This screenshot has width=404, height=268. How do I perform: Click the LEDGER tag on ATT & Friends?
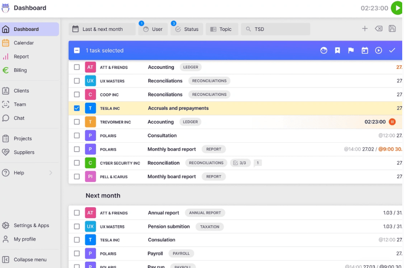[191, 67]
